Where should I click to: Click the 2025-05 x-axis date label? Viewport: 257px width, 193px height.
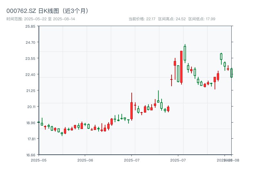39,160
